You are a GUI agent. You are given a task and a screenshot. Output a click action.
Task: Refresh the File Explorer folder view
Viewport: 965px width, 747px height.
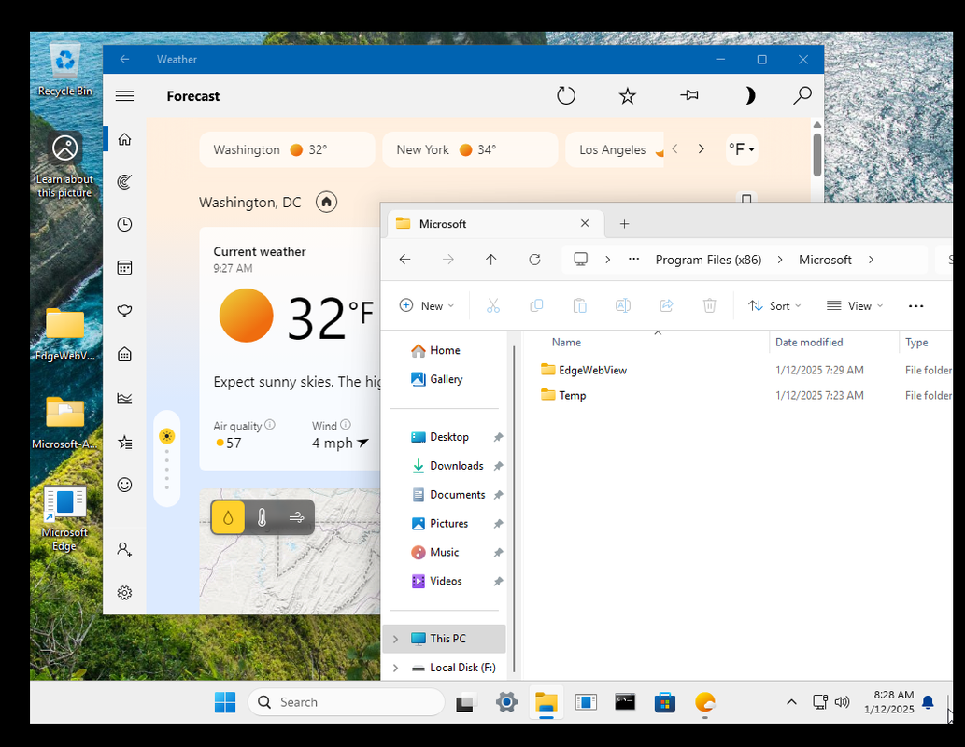(x=534, y=260)
